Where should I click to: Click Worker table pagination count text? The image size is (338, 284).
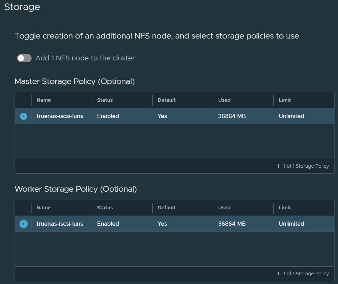point(303,274)
